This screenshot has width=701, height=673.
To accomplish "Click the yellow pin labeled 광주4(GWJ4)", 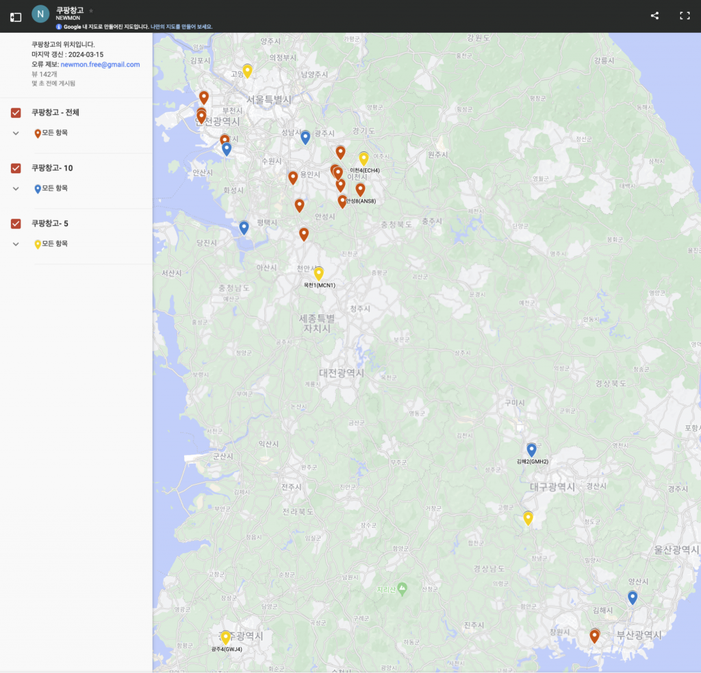I will (x=225, y=637).
